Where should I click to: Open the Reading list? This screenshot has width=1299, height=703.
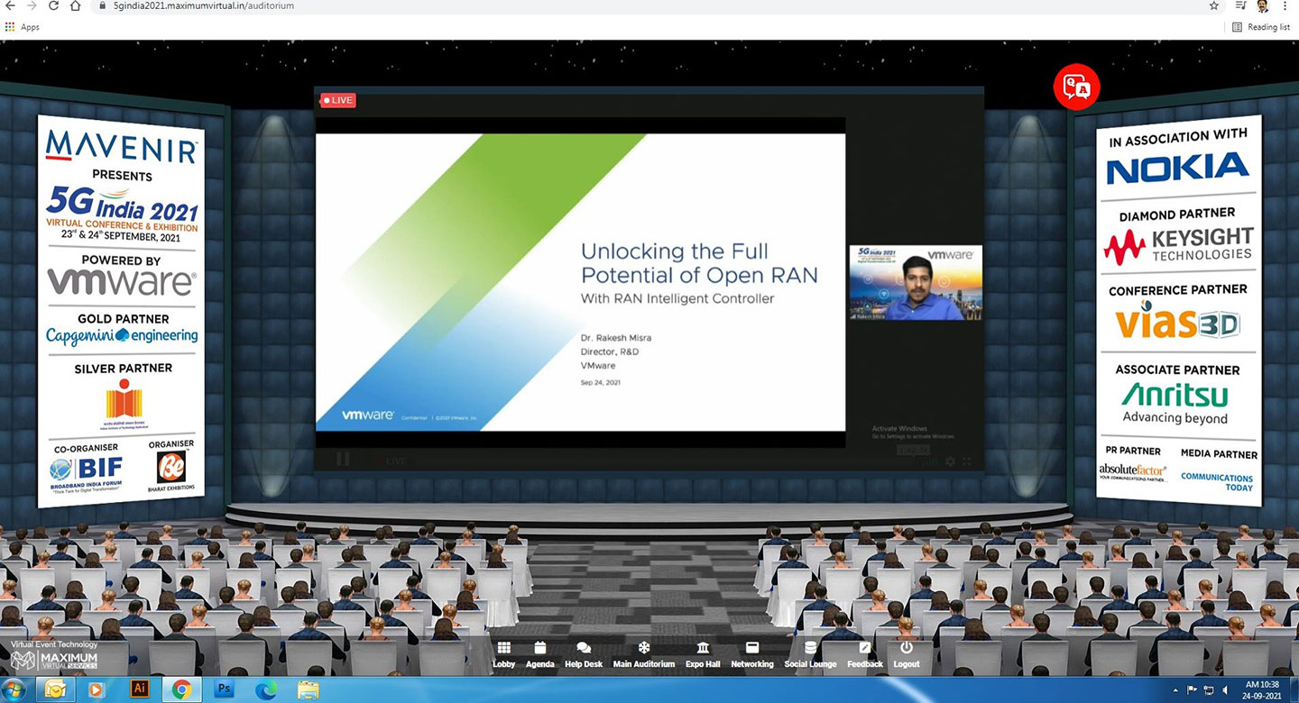pyautogui.click(x=1261, y=27)
